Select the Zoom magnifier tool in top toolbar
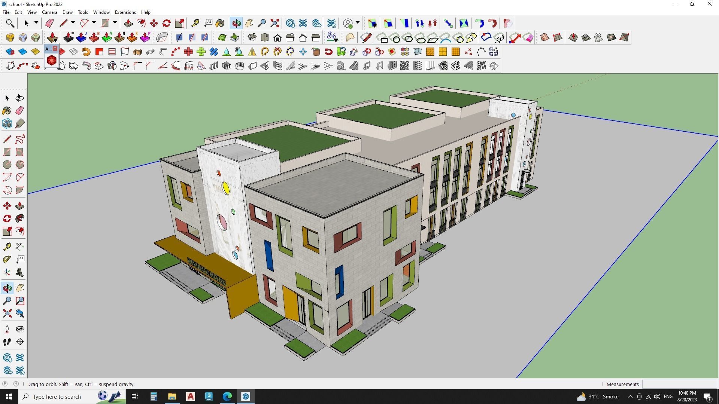Screen dimensions: 719x404 262,23
